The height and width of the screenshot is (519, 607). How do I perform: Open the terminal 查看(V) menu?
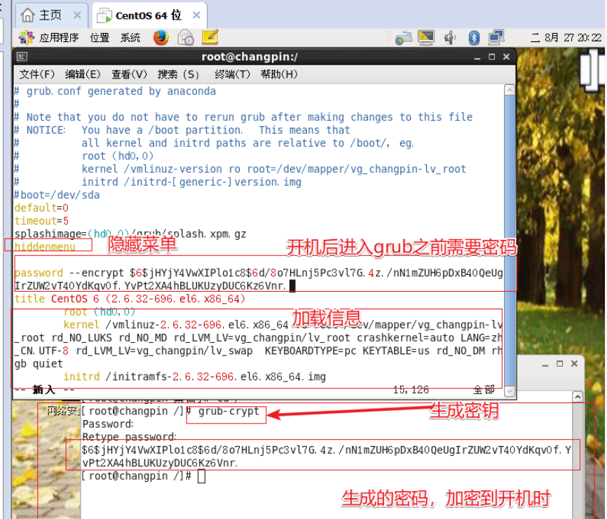click(129, 74)
